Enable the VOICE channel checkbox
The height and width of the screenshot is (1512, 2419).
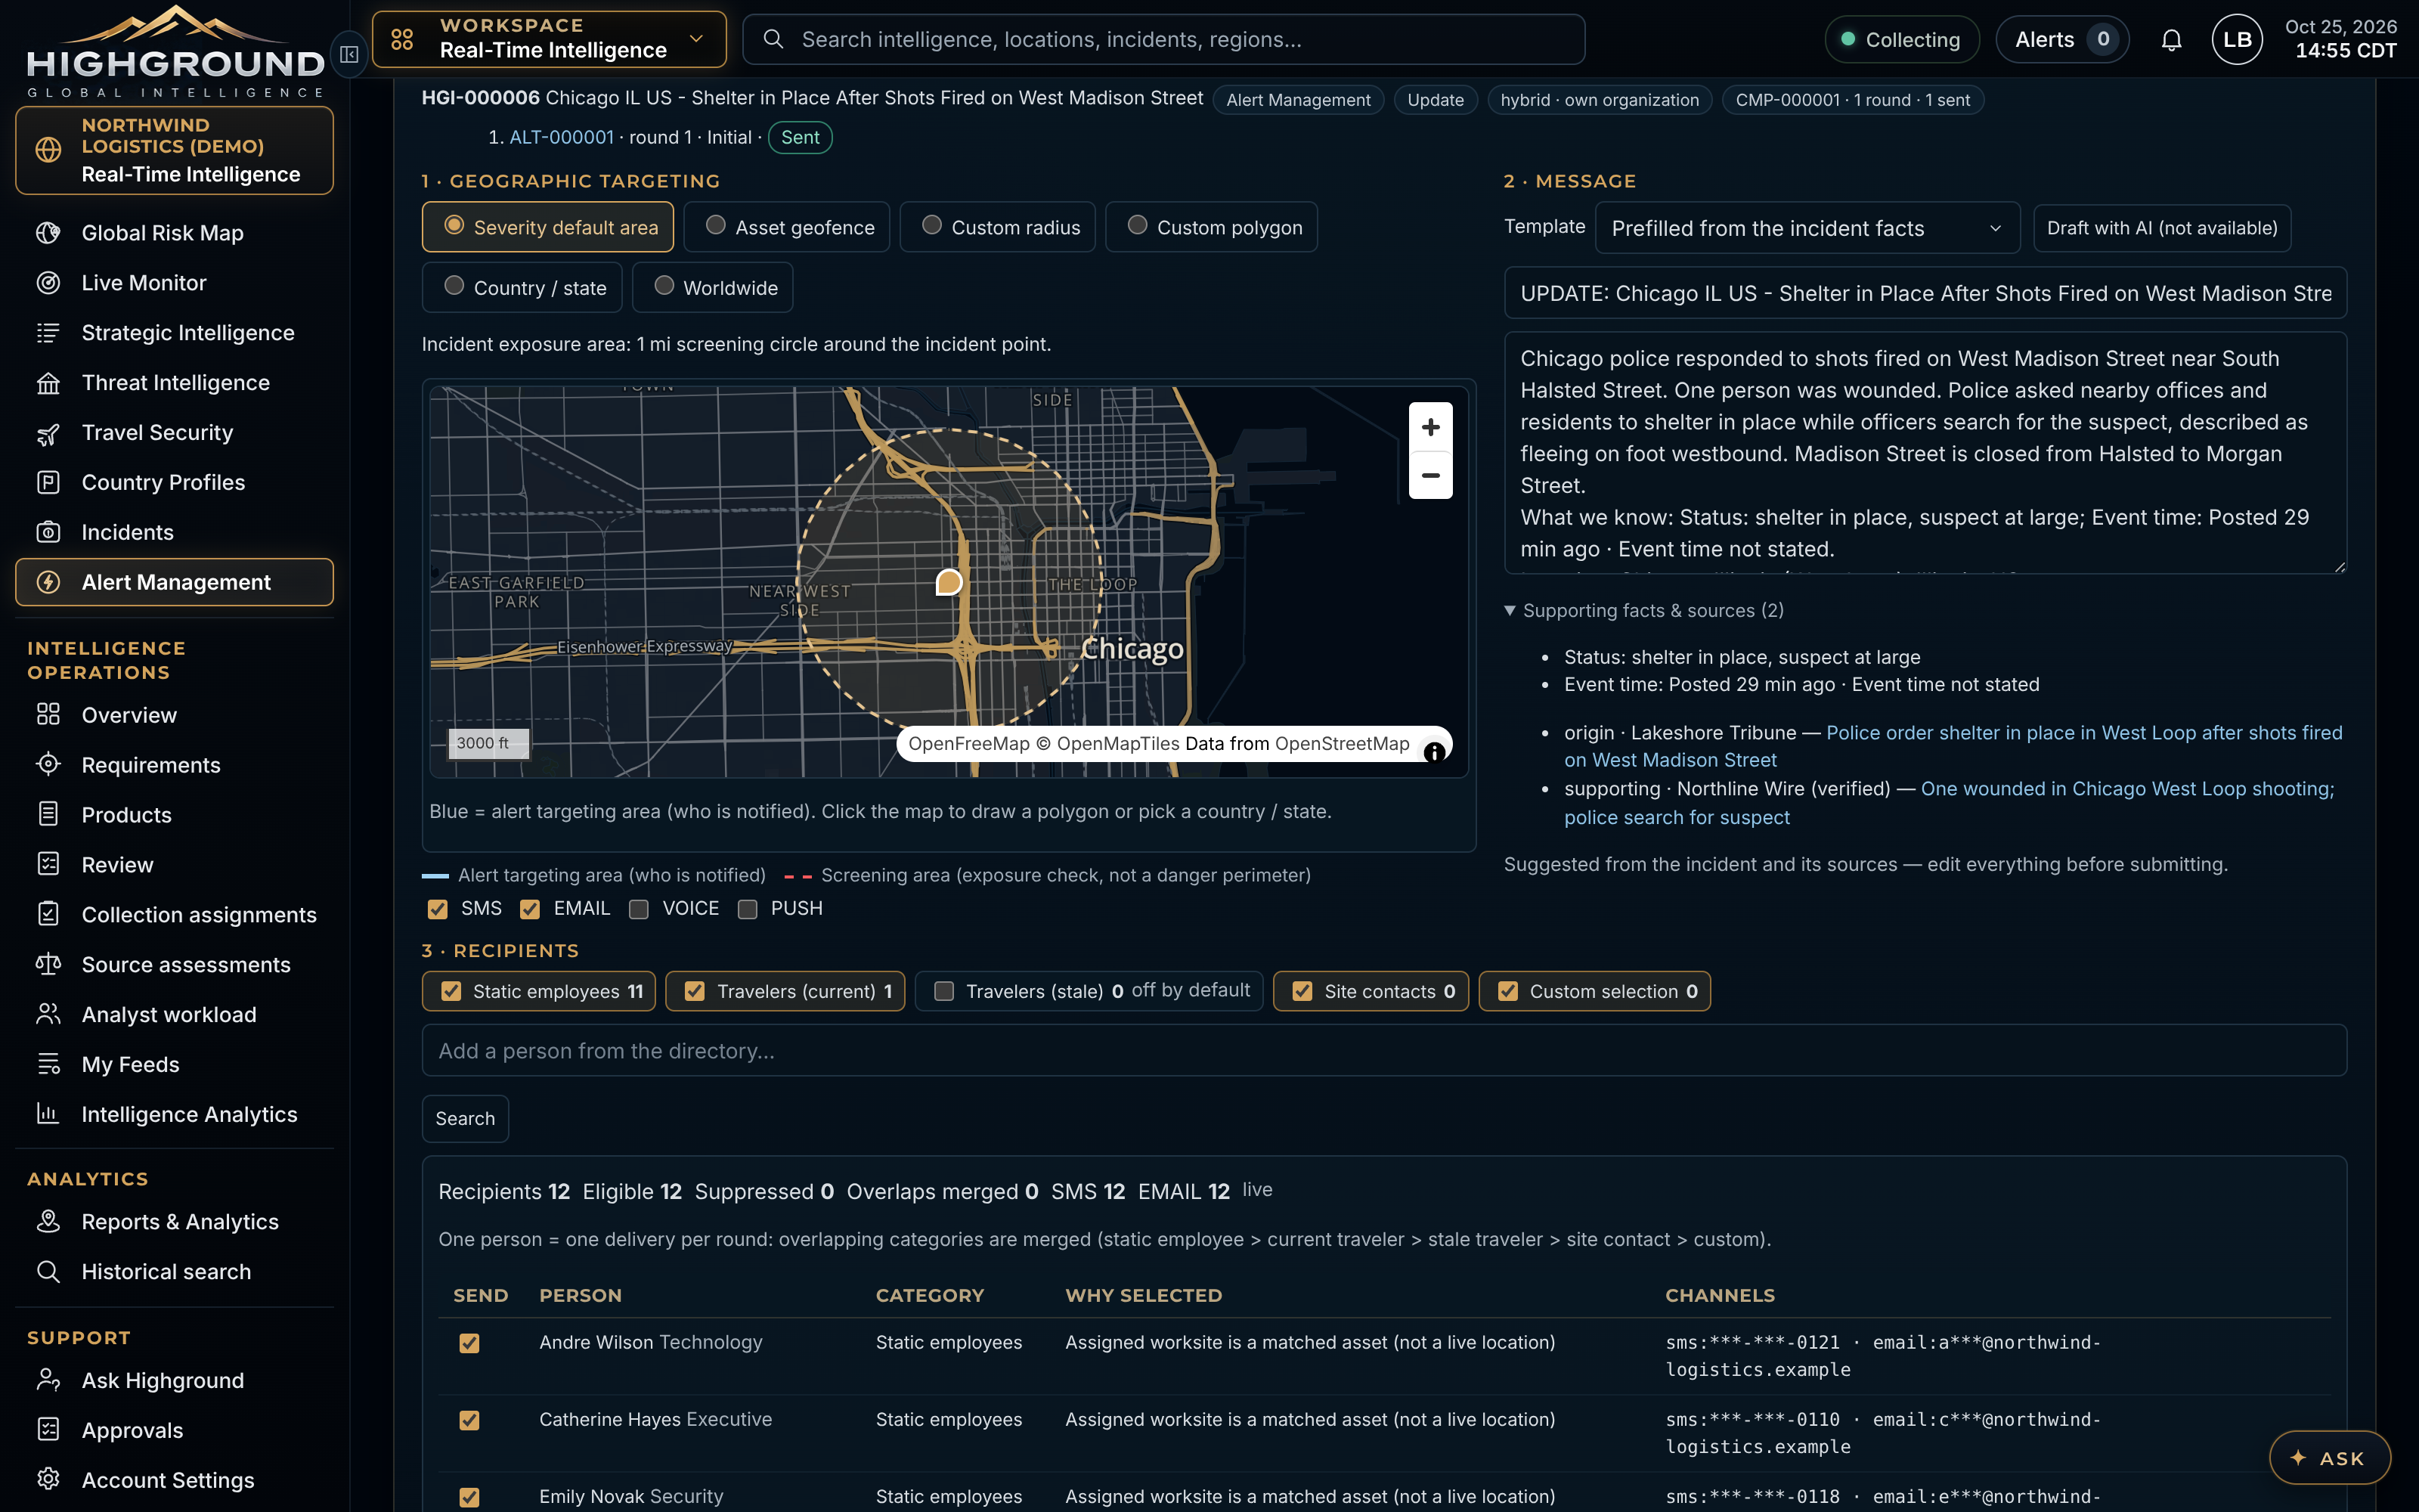pos(639,909)
